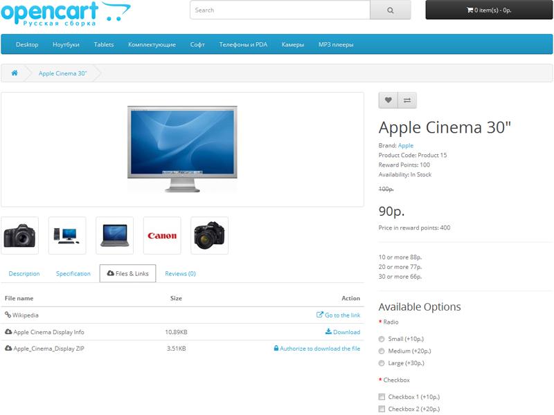Open the Canon logo thumbnail
This screenshot has height=415, width=554.
tap(162, 236)
